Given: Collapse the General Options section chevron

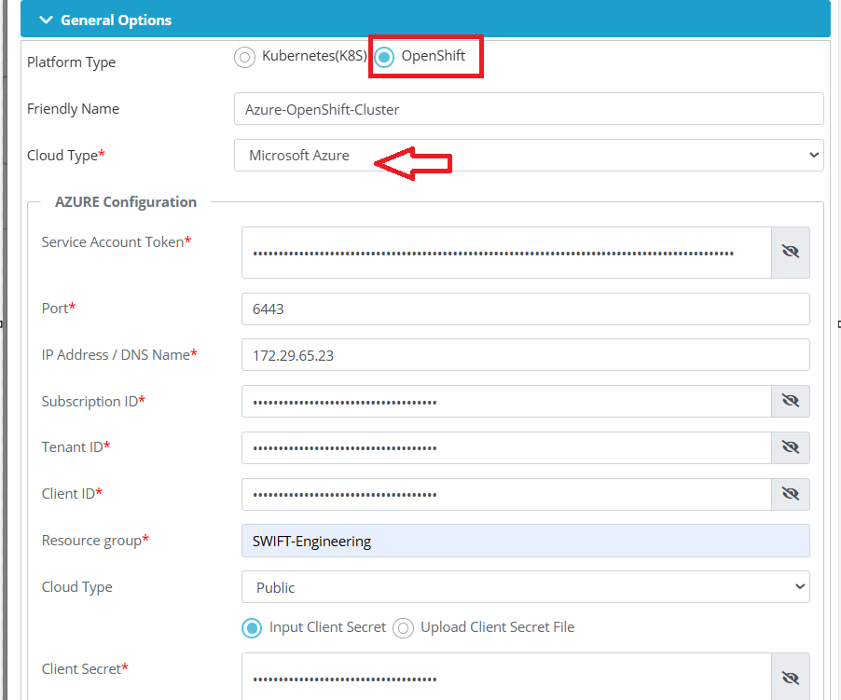Looking at the screenshot, I should tap(46, 20).
